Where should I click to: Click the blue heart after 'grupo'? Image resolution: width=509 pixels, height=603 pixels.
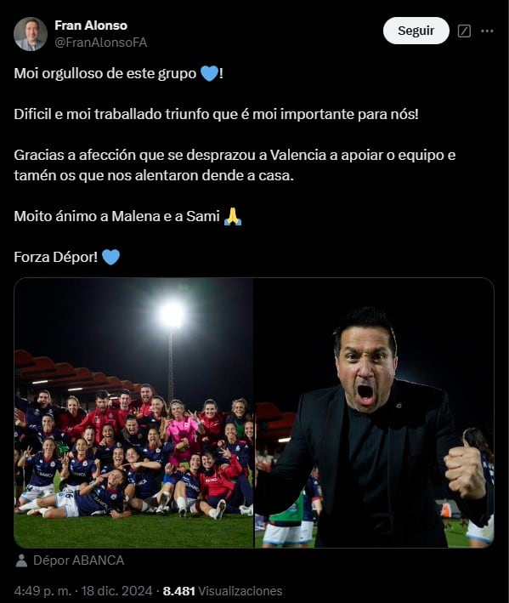209,73
